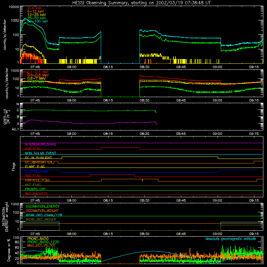Click the A0.1 tick label in GOES panel
Image resolution: width=267 pixels, height=267 pixels.
[15, 129]
